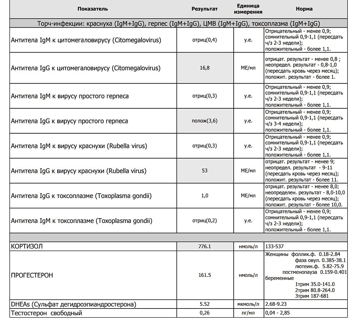Select the Торч-инфекции section title row
This screenshot has width=353, height=328.
point(179,24)
